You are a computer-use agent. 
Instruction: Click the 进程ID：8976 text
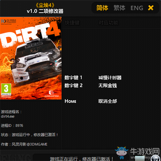pyautogui.click(x=12, y=126)
